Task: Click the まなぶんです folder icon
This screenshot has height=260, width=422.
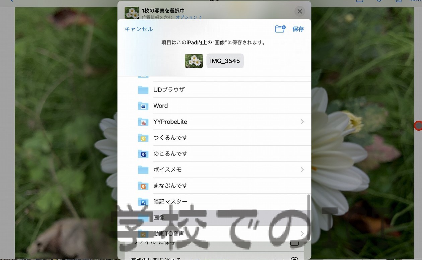Action: pos(143,186)
